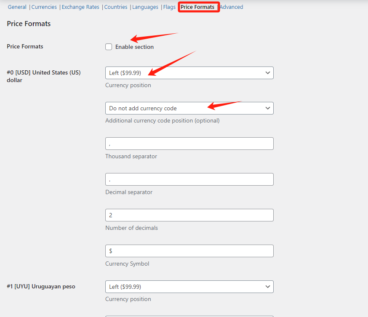Switch to the General tab
The width and height of the screenshot is (368, 317).
pyautogui.click(x=17, y=7)
